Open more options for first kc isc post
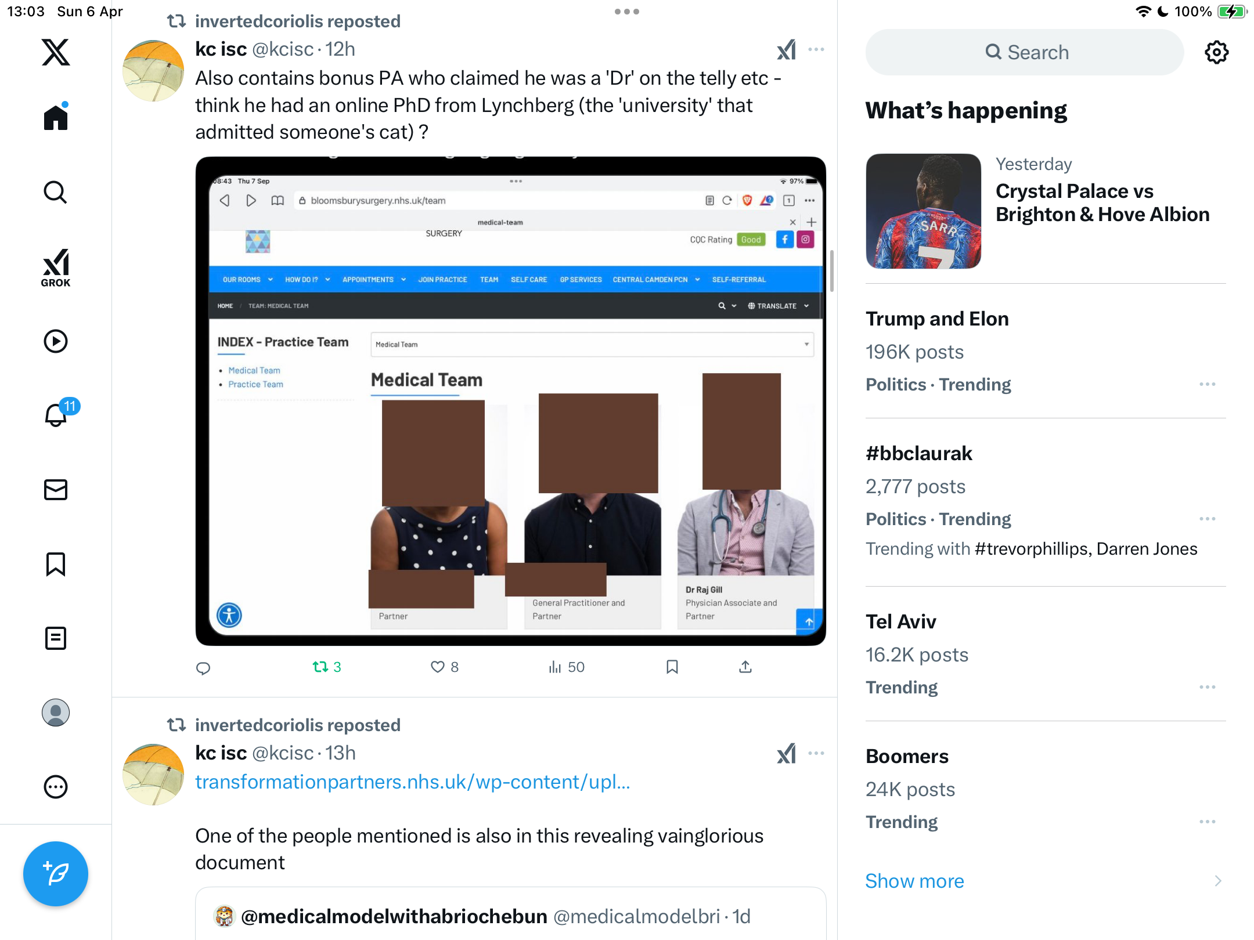This screenshot has width=1254, height=940. tap(816, 50)
